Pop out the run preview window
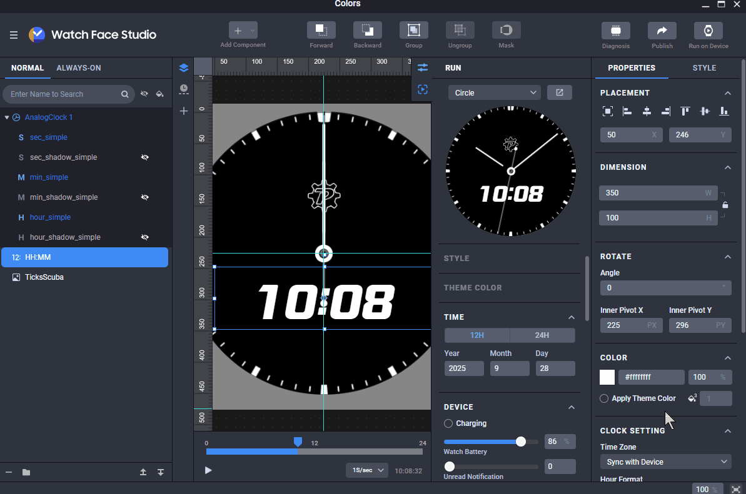This screenshot has width=746, height=494. pyautogui.click(x=559, y=92)
